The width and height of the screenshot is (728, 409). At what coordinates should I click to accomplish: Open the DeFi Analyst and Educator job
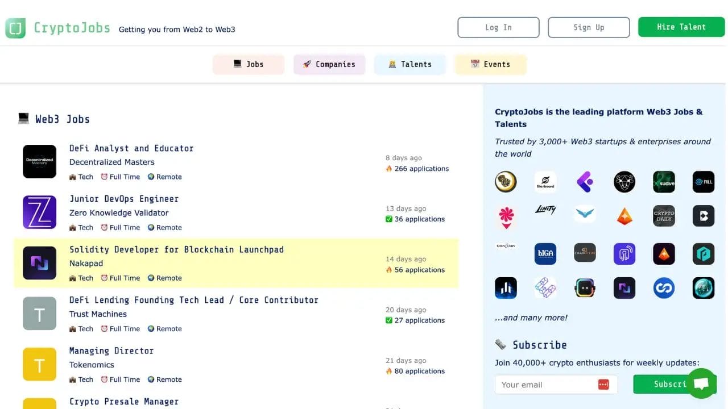pos(131,148)
